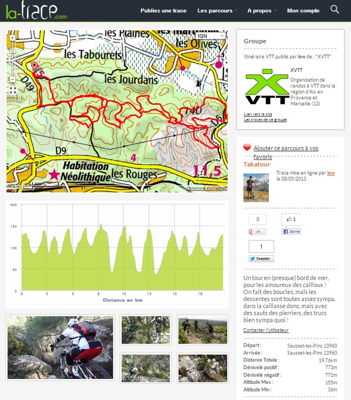The height and width of the screenshot is (400, 351).
Task: Open Publiez une trace menu item
Action: click(163, 11)
